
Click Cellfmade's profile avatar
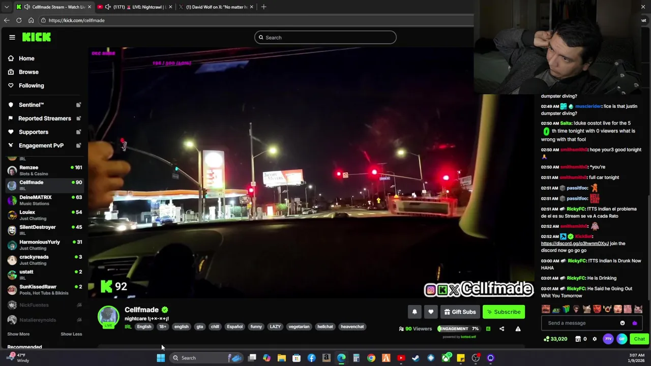coord(108,316)
